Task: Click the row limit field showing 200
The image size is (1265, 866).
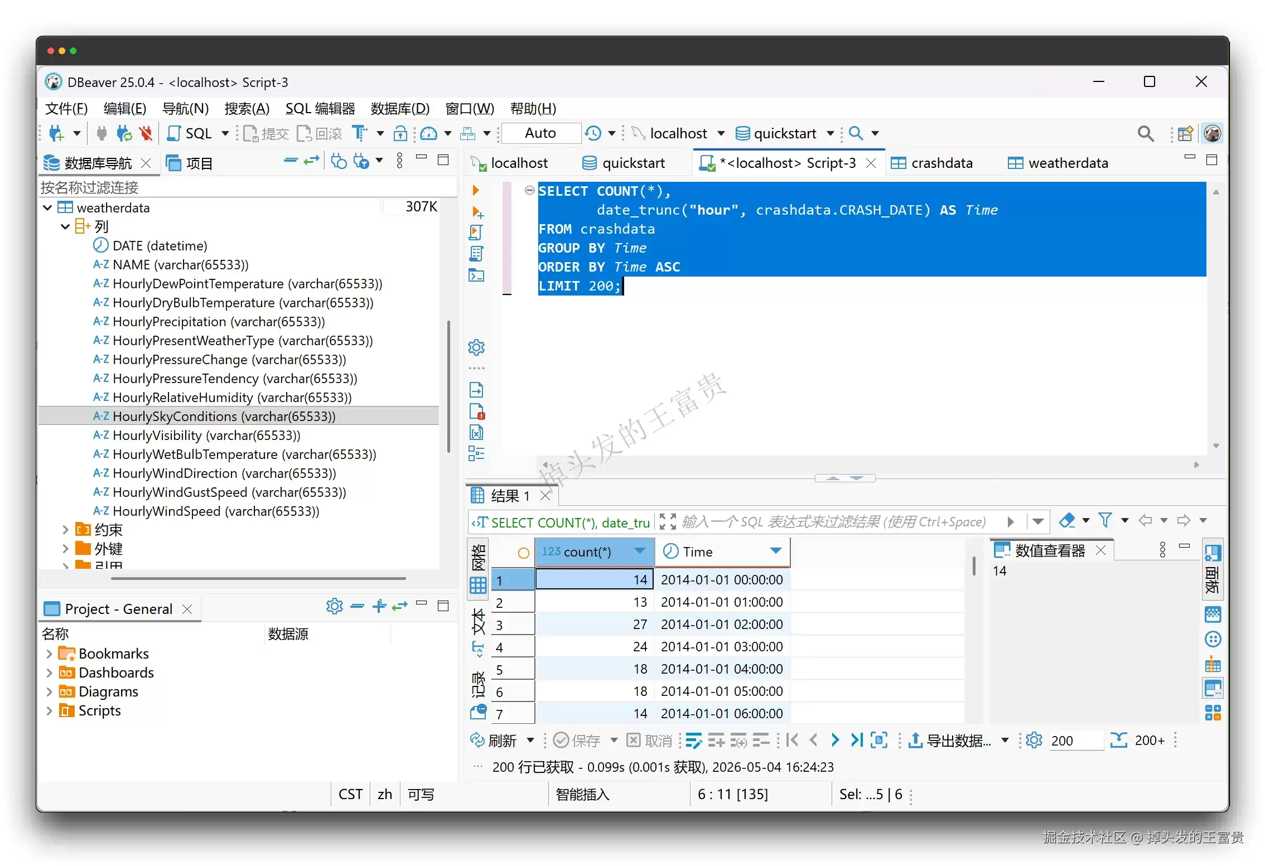Action: (x=1076, y=740)
